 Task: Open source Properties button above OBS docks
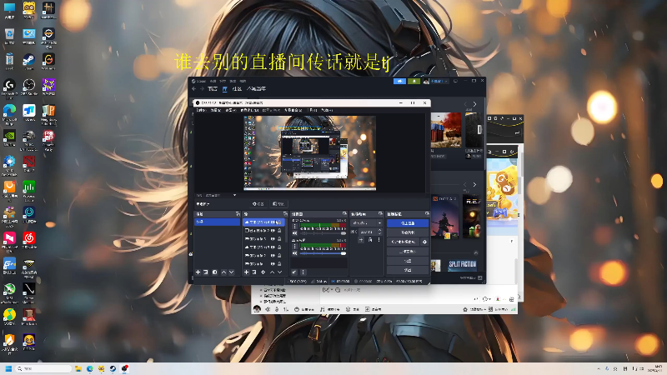point(258,204)
